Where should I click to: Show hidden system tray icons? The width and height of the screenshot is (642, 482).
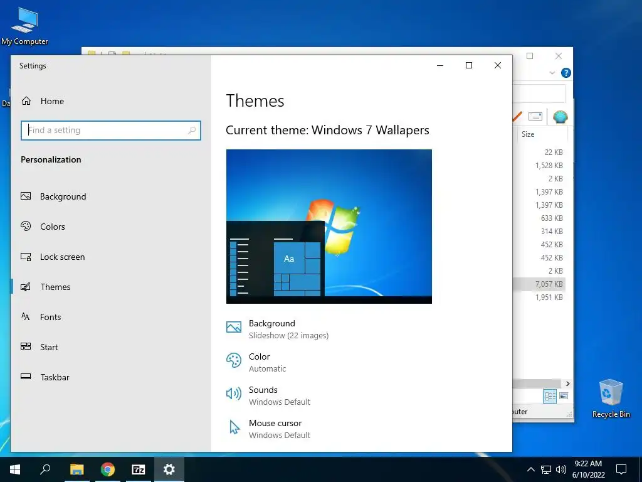[x=530, y=469]
